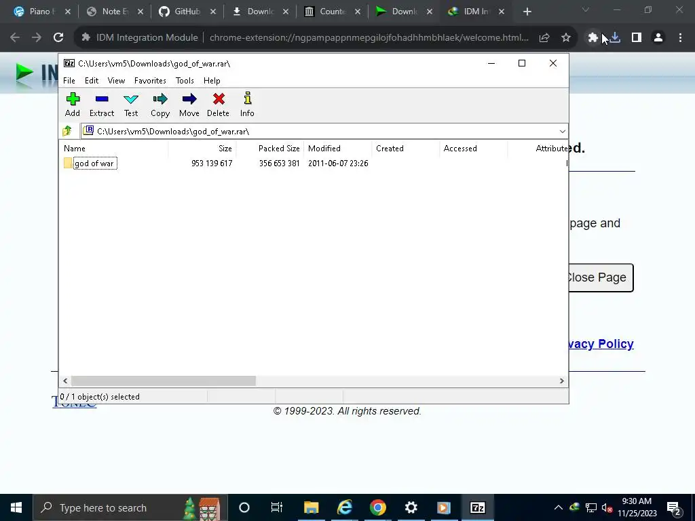Viewport: 695px width, 521px height.
Task: Click the horizontal scrollbar thumb in 7-Zip
Action: (164, 381)
